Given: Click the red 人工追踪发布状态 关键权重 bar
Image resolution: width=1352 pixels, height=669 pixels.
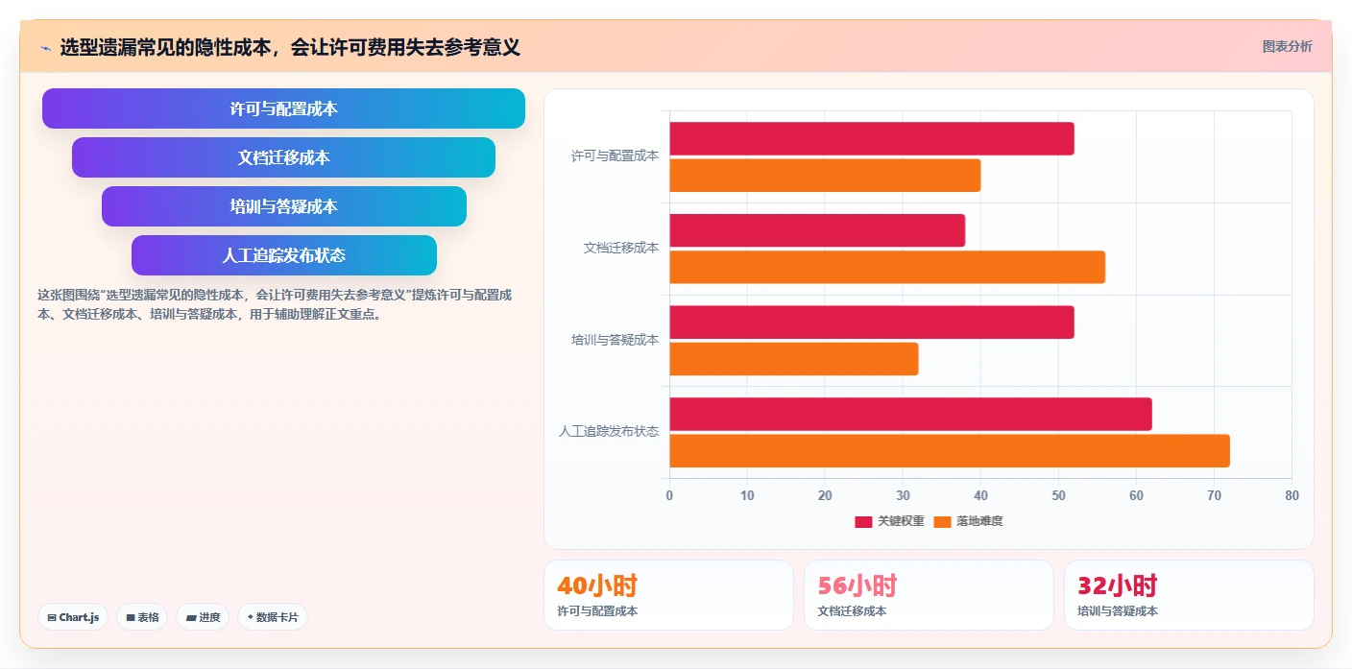Looking at the screenshot, I should pos(910,414).
